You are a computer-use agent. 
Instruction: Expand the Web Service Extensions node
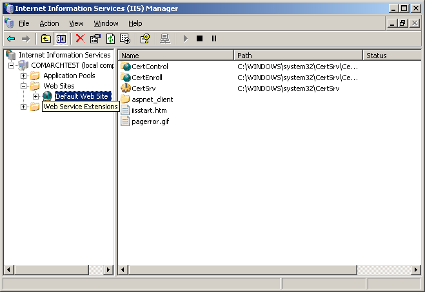click(x=24, y=107)
